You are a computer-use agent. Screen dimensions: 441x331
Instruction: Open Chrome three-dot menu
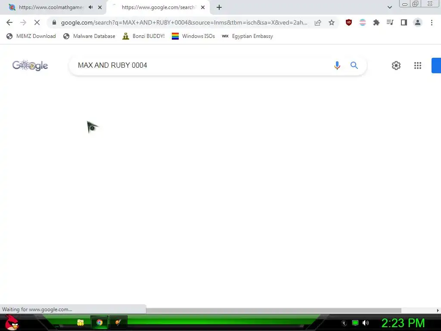pos(432,22)
